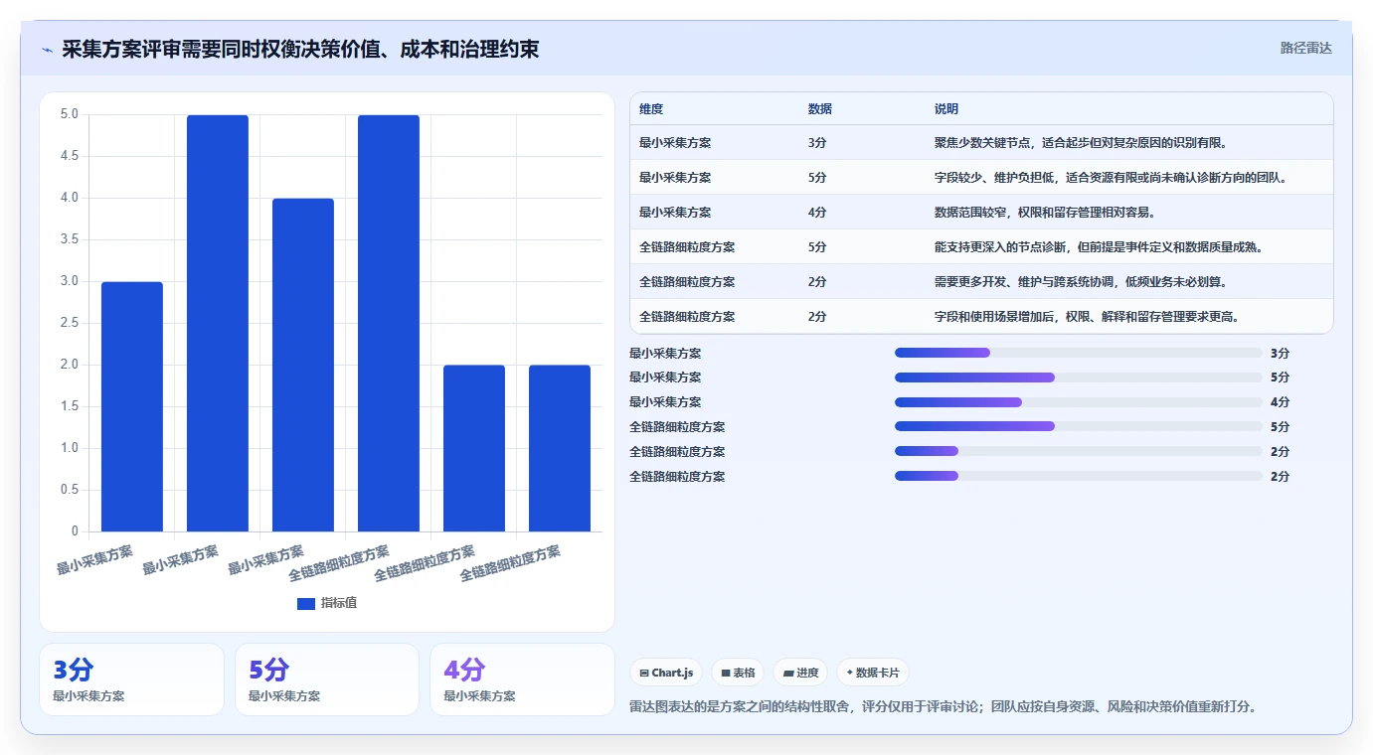
Task: Click the 0.5 y-axis label
Action: click(69, 490)
